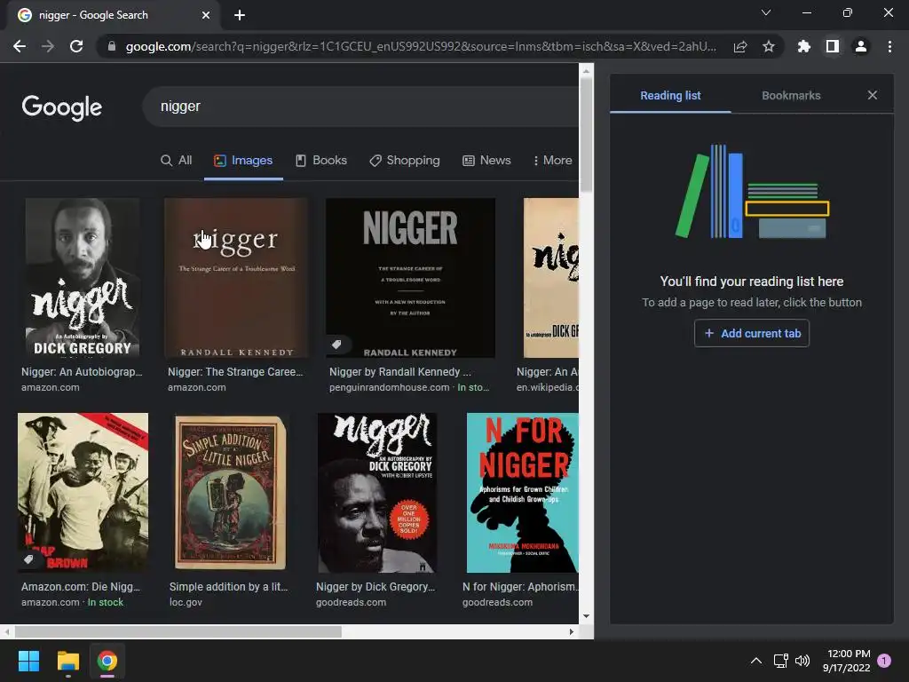The image size is (909, 682).
Task: Open the News results tab
Action: 486,161
